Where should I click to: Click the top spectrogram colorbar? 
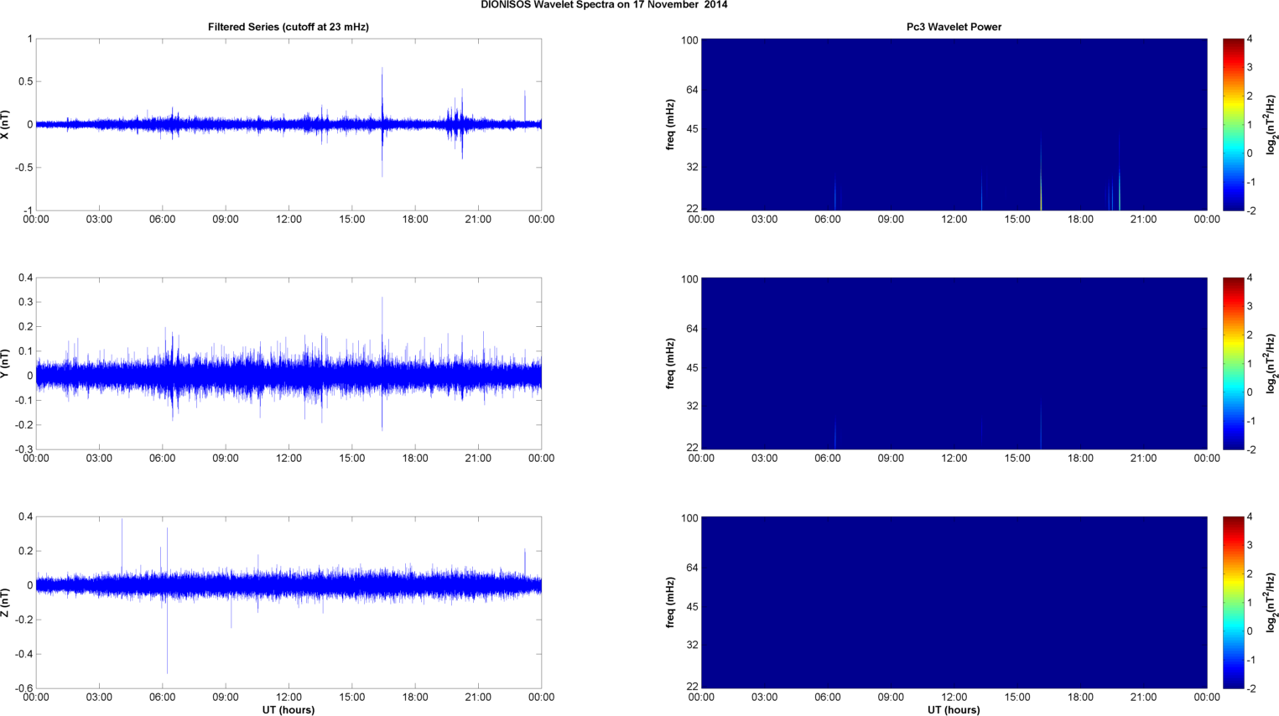(x=1233, y=124)
